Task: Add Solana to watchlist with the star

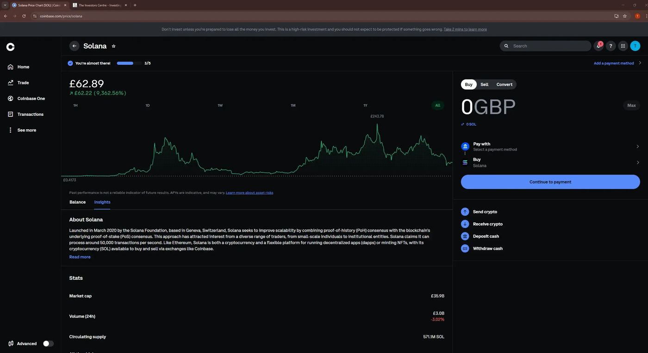Action: point(113,46)
